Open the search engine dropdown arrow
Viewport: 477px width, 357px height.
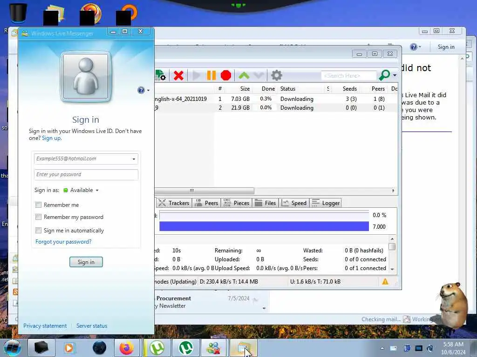tap(395, 75)
